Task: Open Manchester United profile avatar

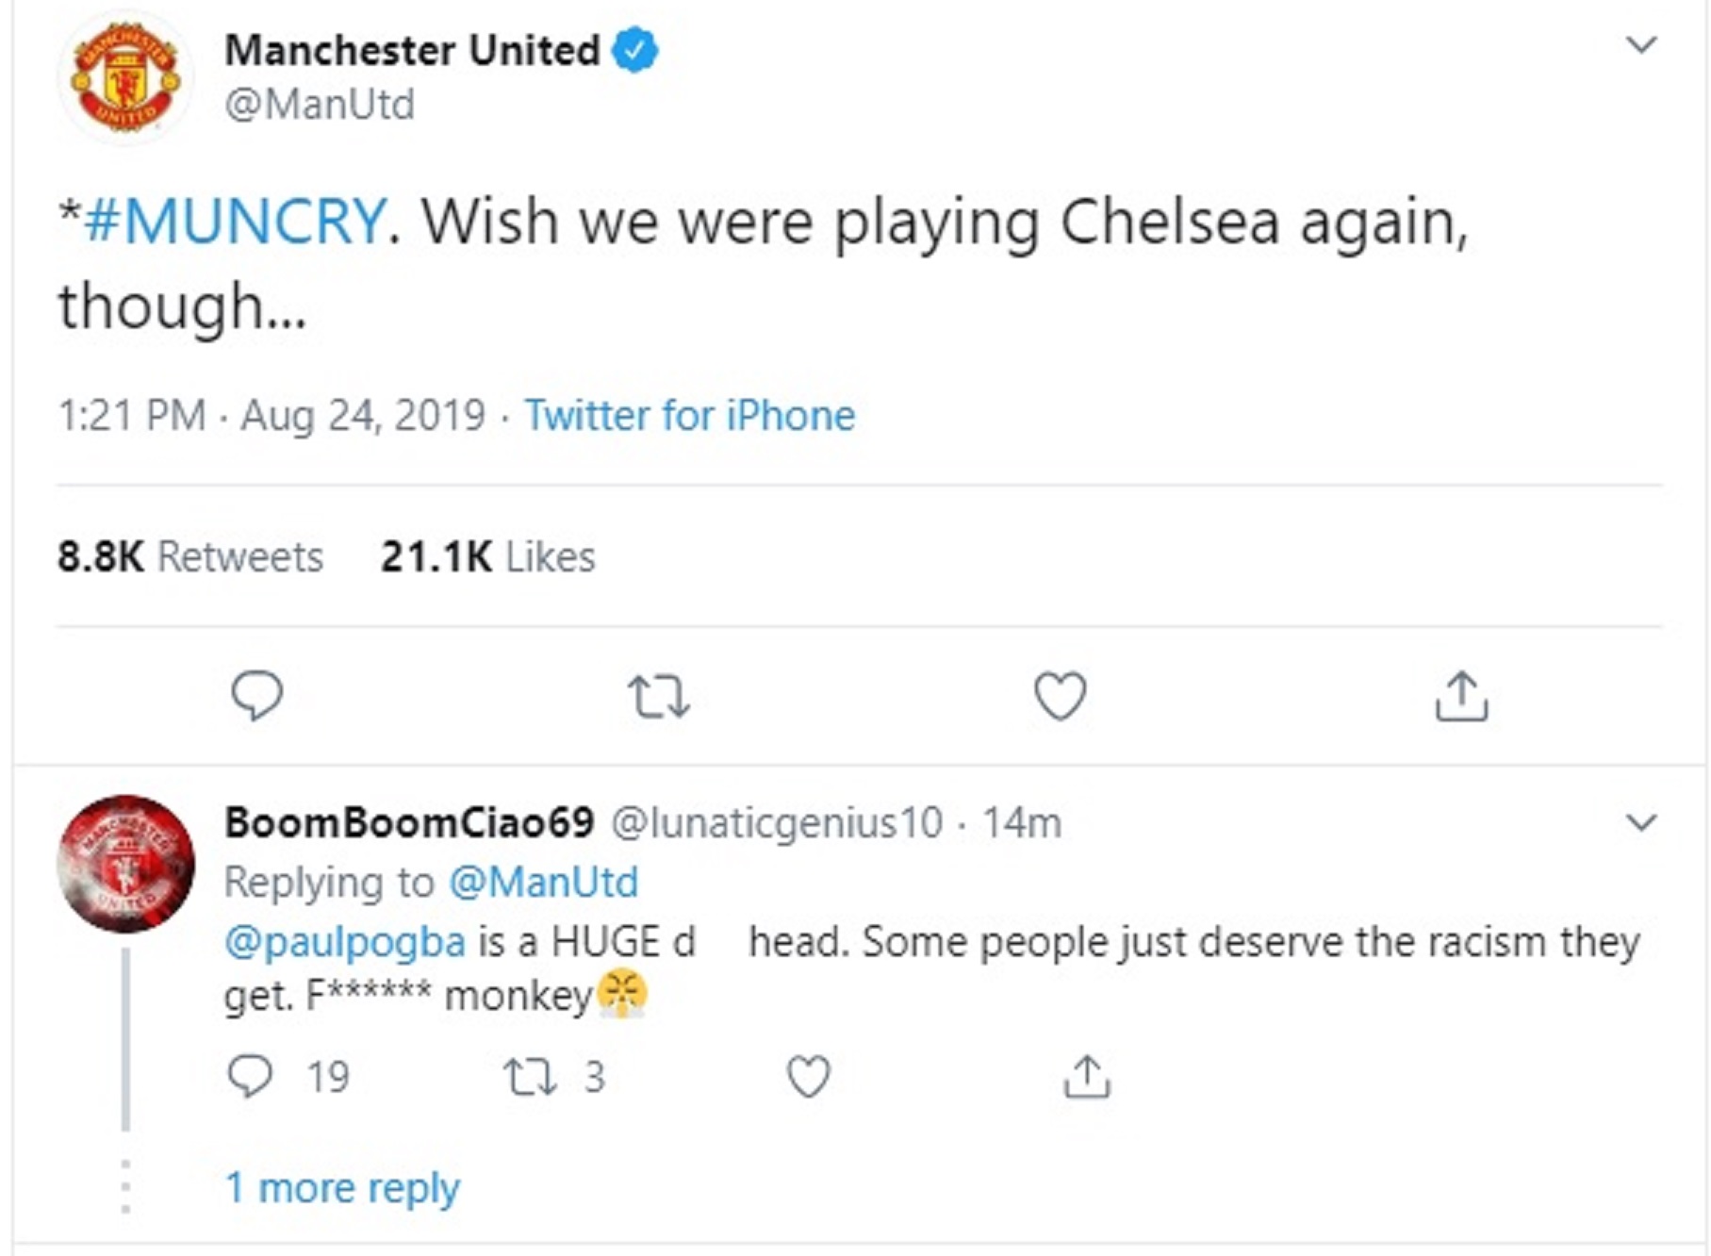Action: click(x=126, y=77)
